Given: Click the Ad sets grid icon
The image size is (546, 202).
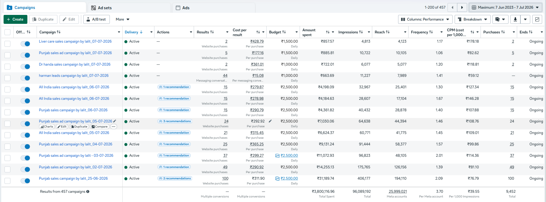Looking at the screenshot, I should 93,8.
